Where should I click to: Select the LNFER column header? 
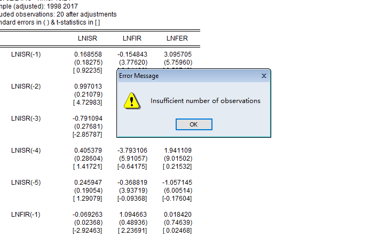[177, 38]
